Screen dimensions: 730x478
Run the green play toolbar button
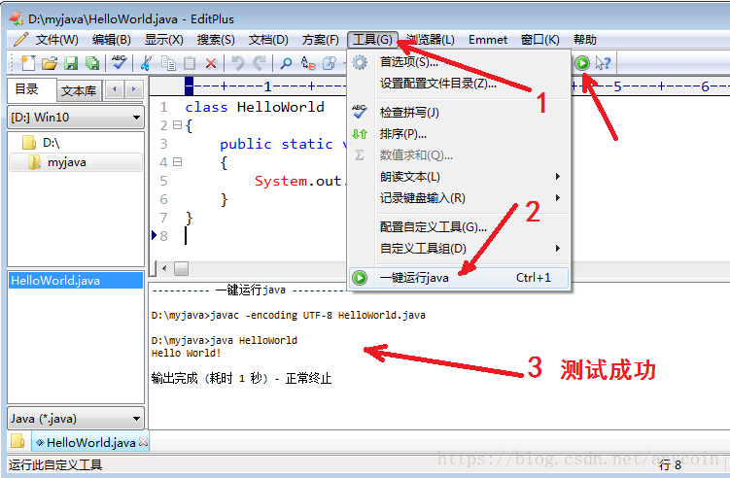(582, 63)
